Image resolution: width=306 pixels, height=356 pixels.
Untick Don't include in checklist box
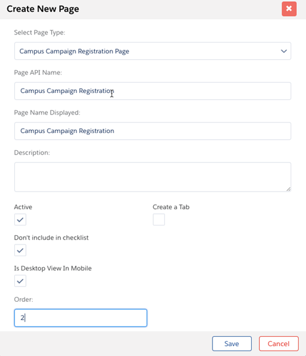point(20,250)
